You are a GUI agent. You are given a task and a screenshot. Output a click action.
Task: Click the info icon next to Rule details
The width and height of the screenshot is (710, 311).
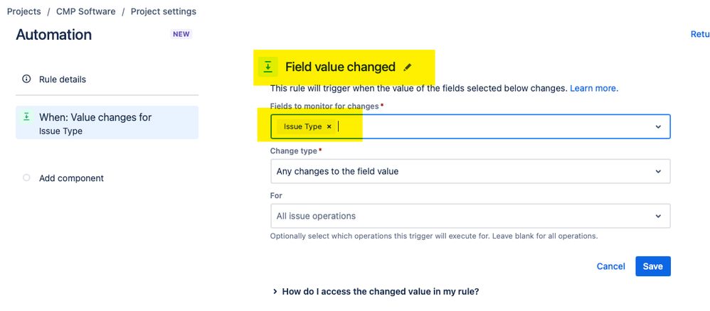[x=26, y=79]
